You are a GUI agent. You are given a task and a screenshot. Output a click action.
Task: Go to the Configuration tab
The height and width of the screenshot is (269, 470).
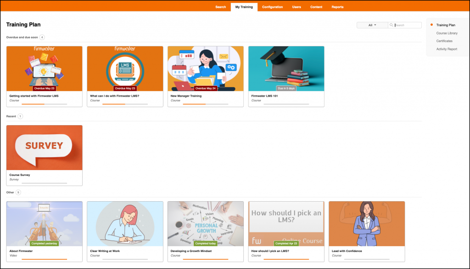coord(273,7)
